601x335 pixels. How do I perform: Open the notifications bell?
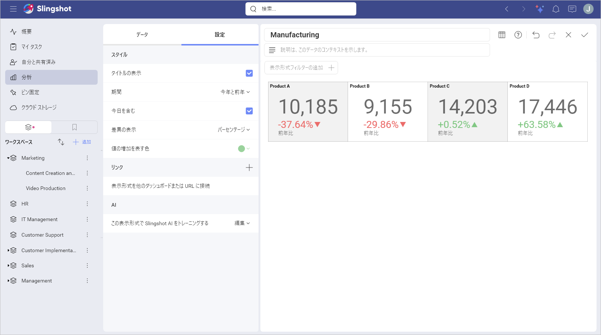pyautogui.click(x=556, y=9)
